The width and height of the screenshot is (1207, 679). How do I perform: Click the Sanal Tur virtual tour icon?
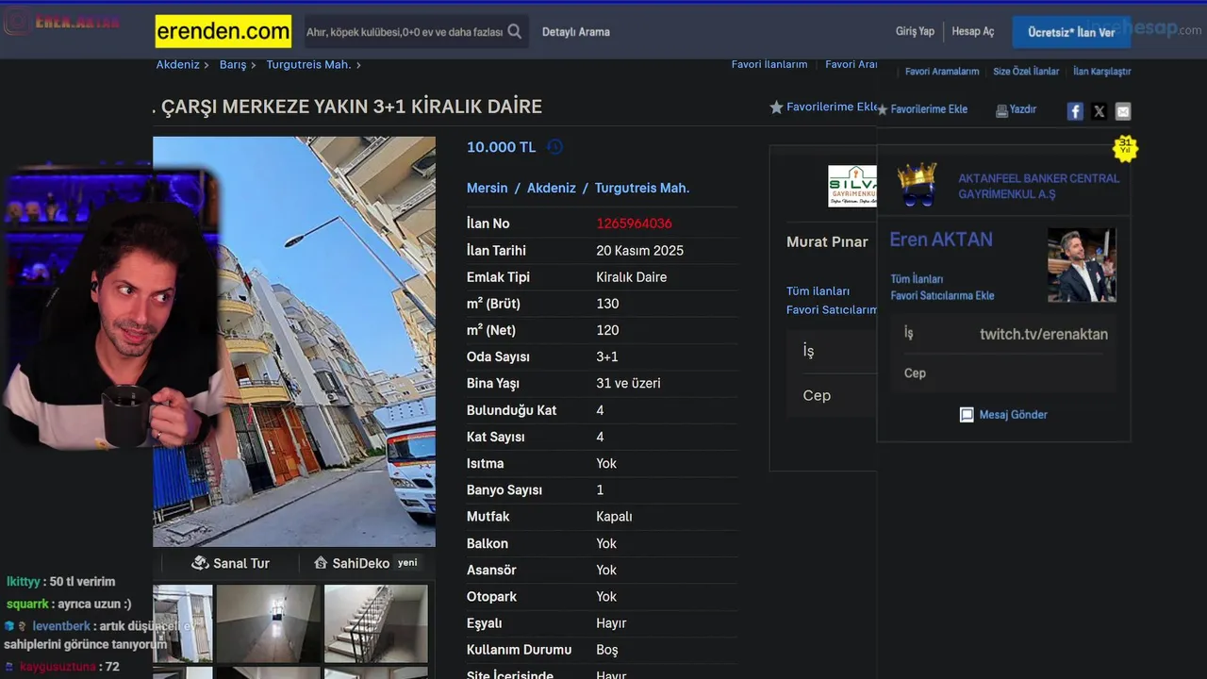pos(200,563)
